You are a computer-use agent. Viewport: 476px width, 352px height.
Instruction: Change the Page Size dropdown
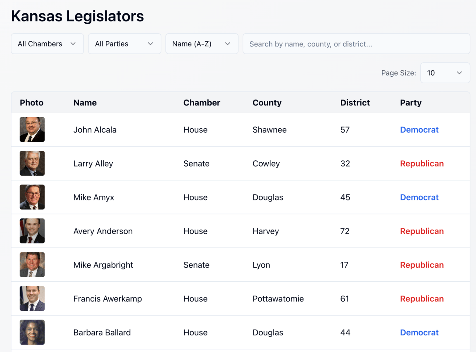click(x=445, y=73)
